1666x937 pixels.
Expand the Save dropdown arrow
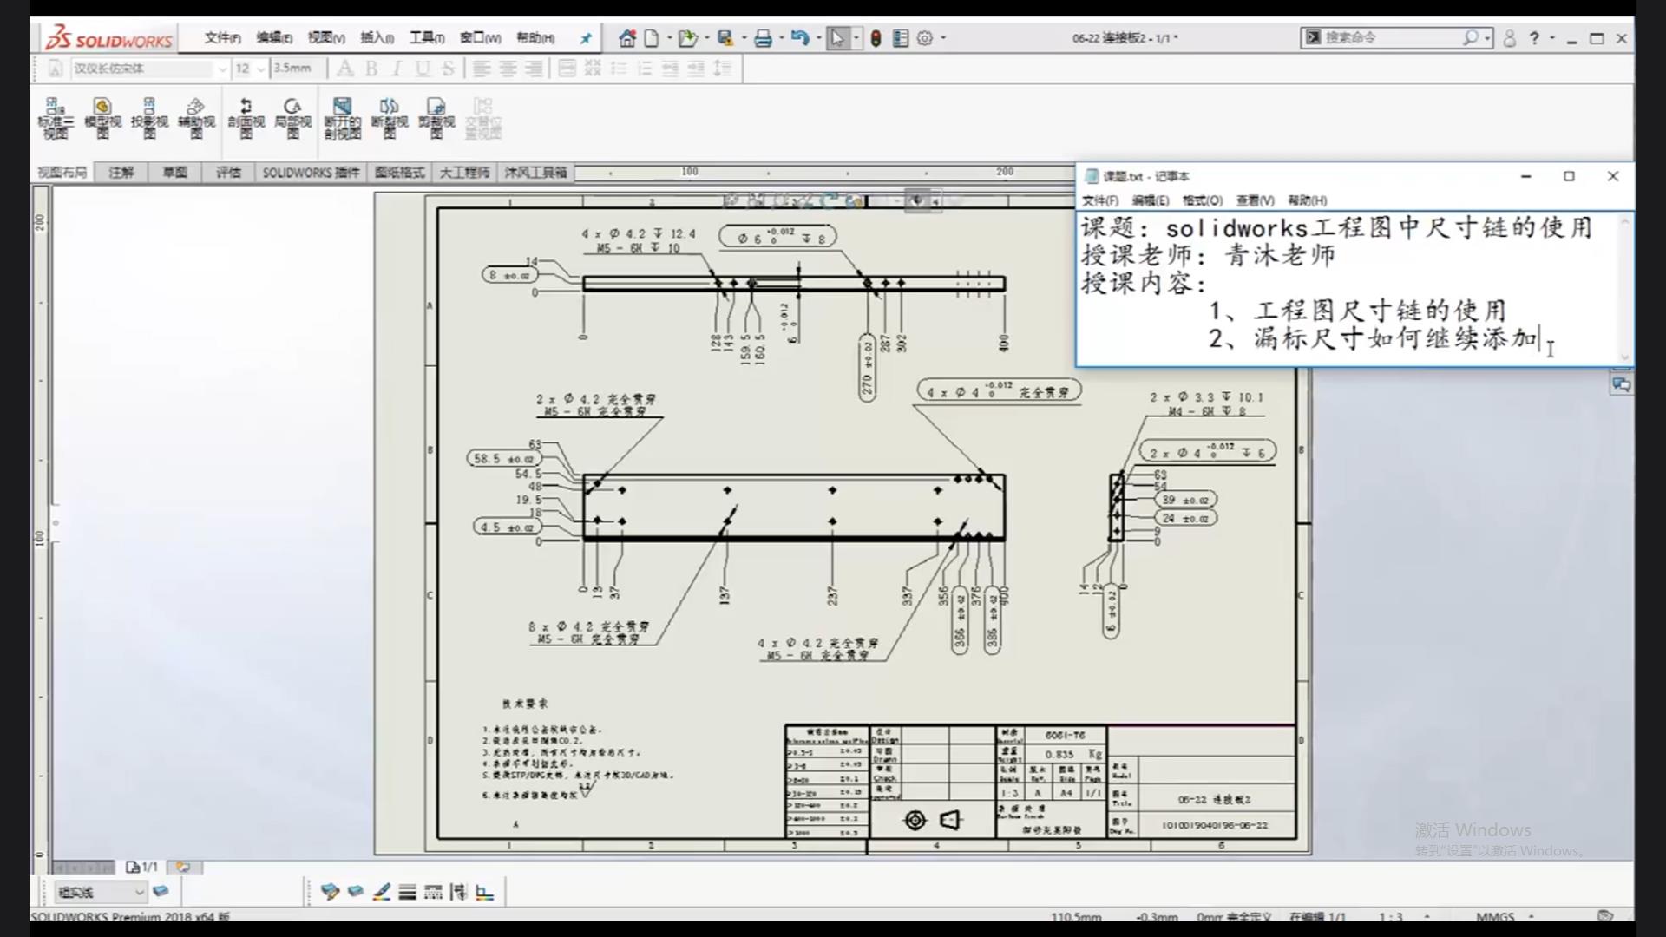744,38
